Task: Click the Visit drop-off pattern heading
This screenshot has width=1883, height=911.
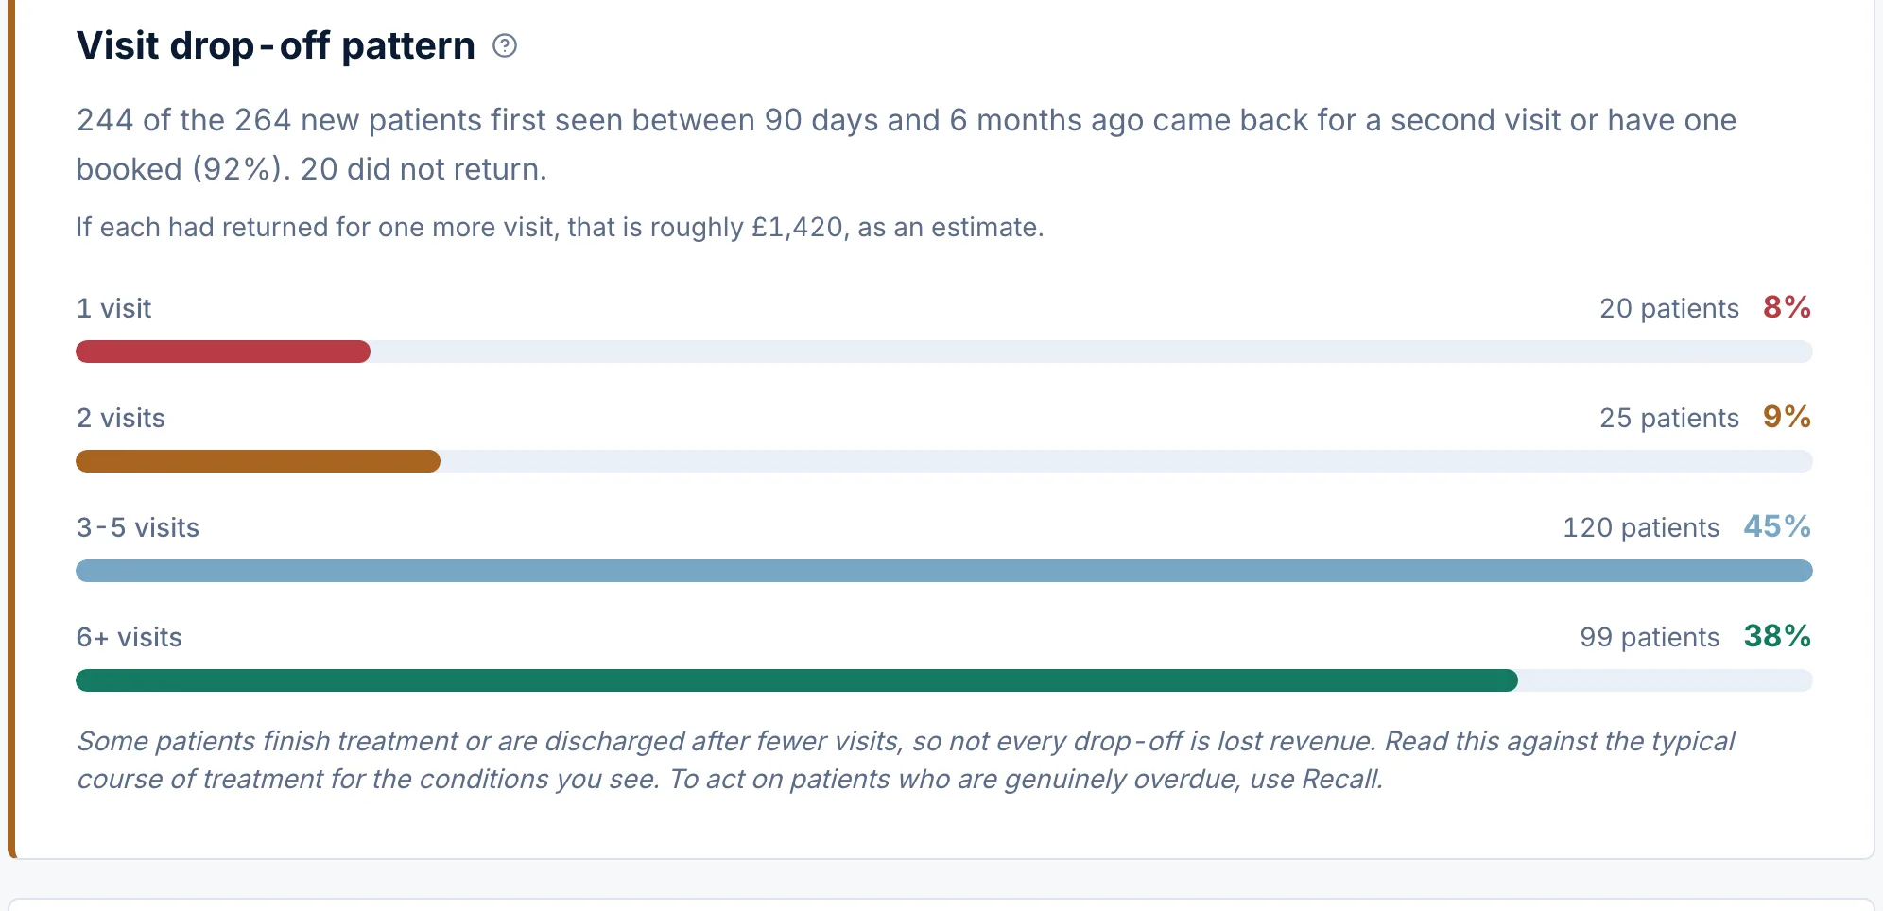Action: point(276,45)
